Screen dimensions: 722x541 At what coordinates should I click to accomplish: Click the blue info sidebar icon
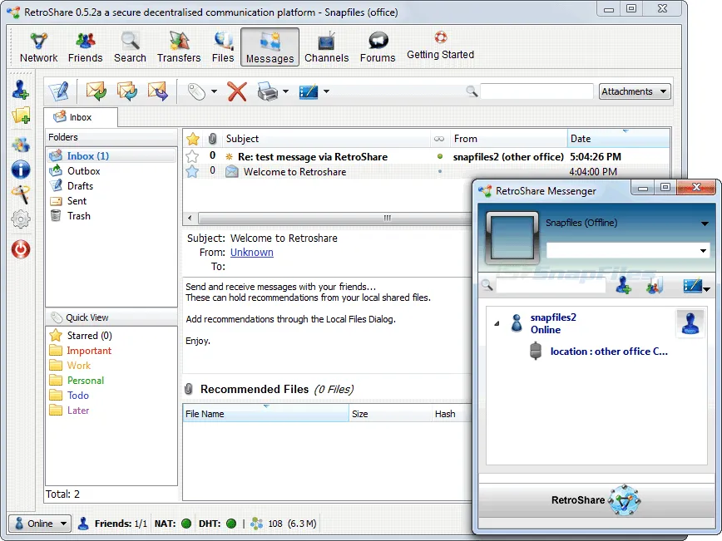pos(21,170)
